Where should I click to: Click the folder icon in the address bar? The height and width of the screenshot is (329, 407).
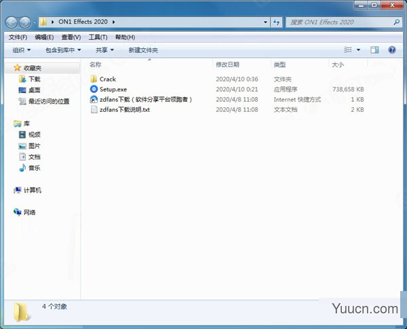point(43,22)
